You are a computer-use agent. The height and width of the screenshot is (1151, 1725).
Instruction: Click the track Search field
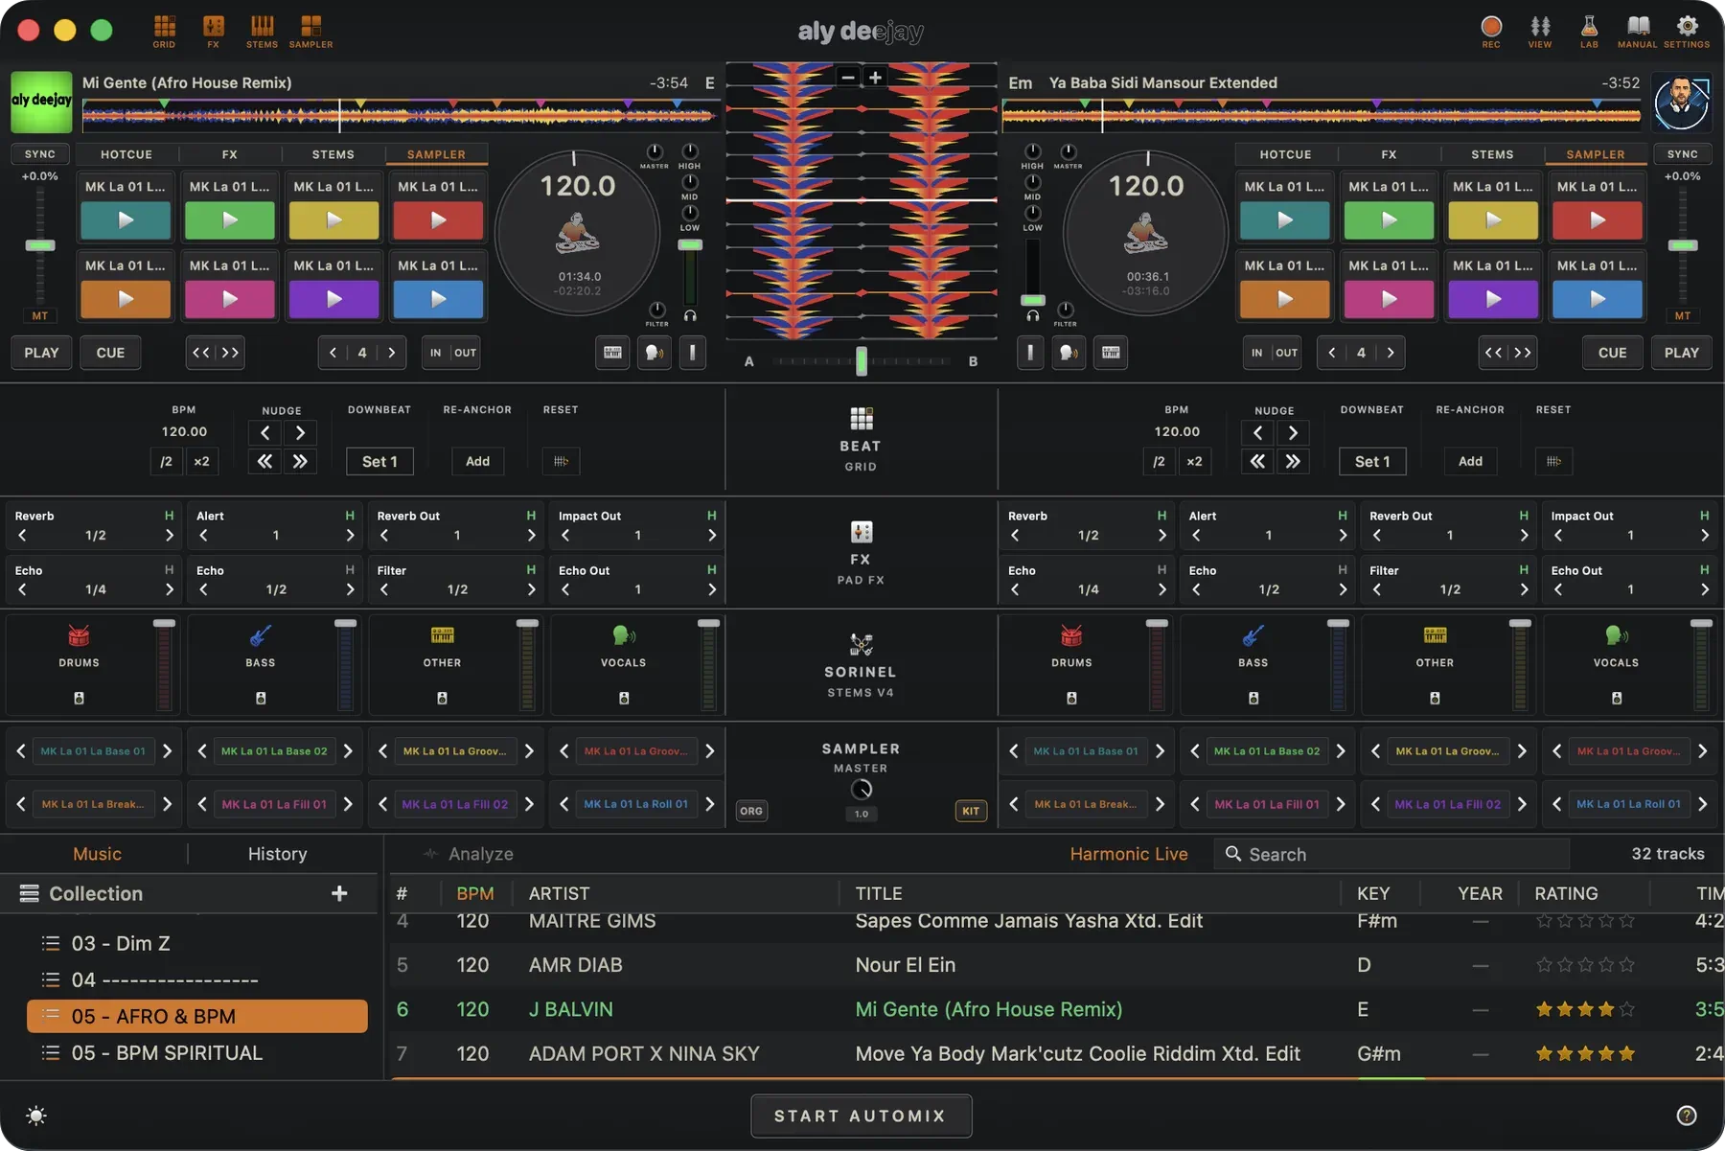point(1391,854)
